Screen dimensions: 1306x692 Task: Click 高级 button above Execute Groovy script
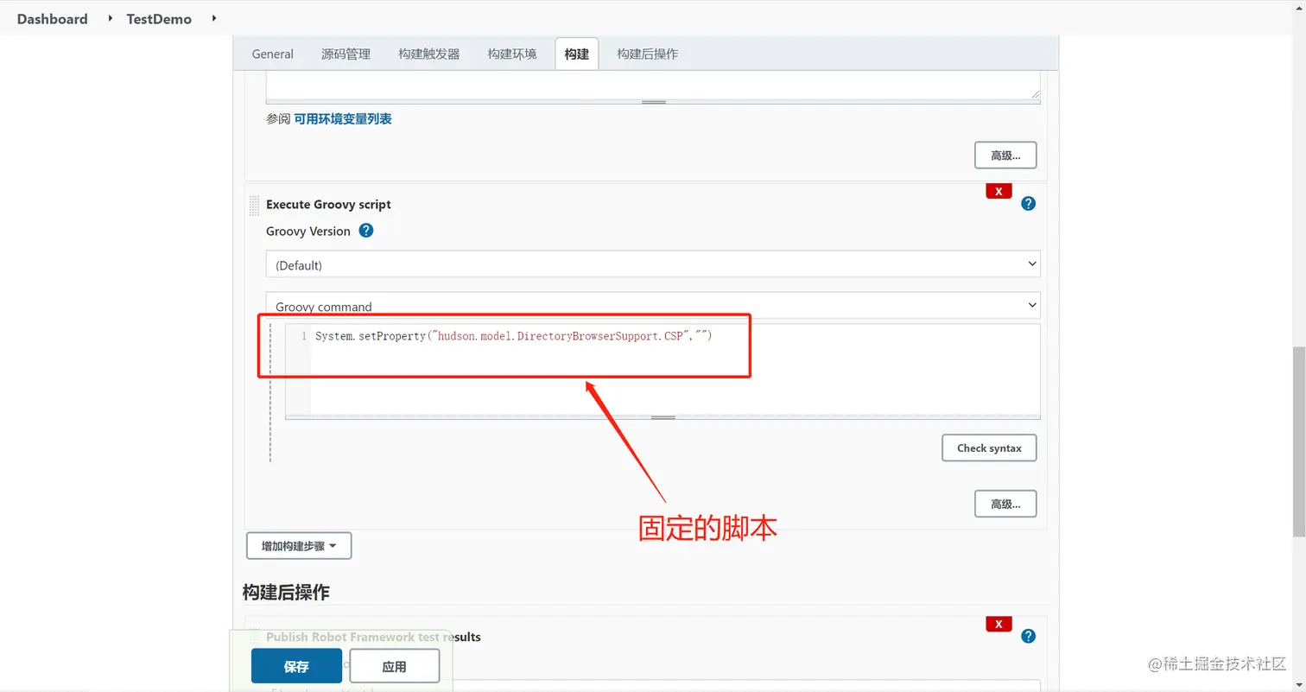[x=1005, y=156]
